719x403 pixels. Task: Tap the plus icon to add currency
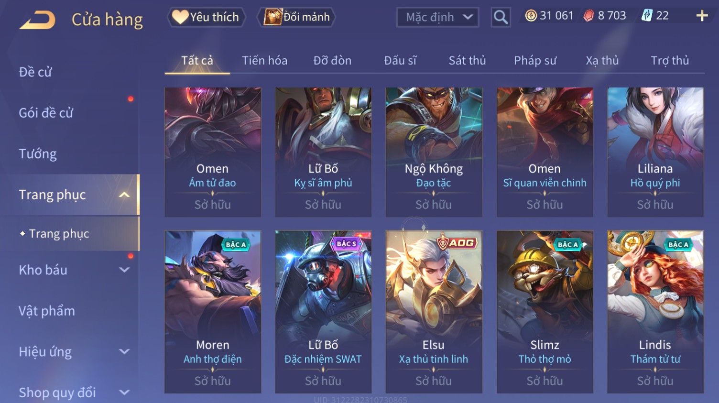[x=702, y=16]
